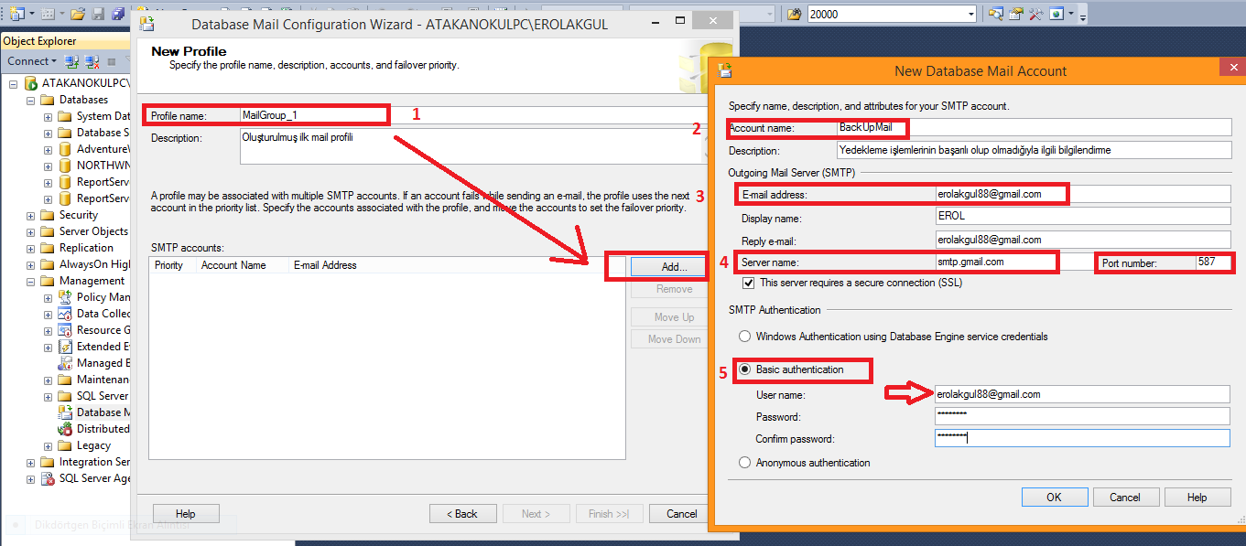Screen dimensions: 1246x546
Task: Select Windows Authentication radio button
Action: pos(745,337)
